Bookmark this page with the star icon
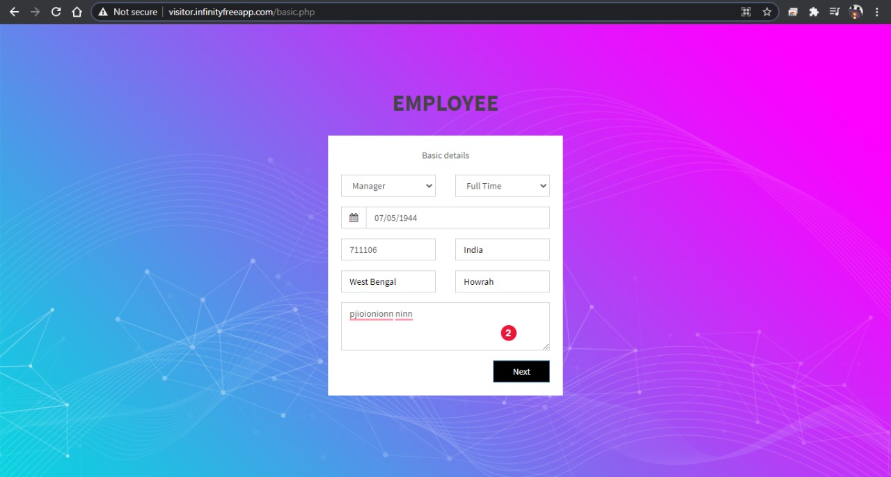This screenshot has width=891, height=477. tap(766, 12)
